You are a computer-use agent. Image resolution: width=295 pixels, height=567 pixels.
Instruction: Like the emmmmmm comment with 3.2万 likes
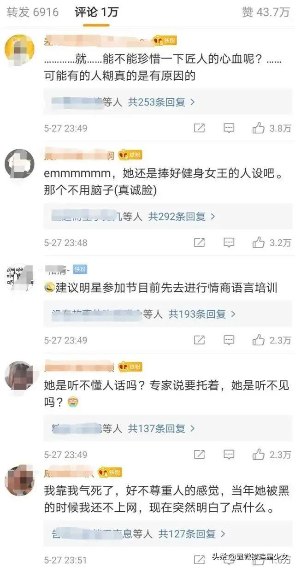point(271,242)
